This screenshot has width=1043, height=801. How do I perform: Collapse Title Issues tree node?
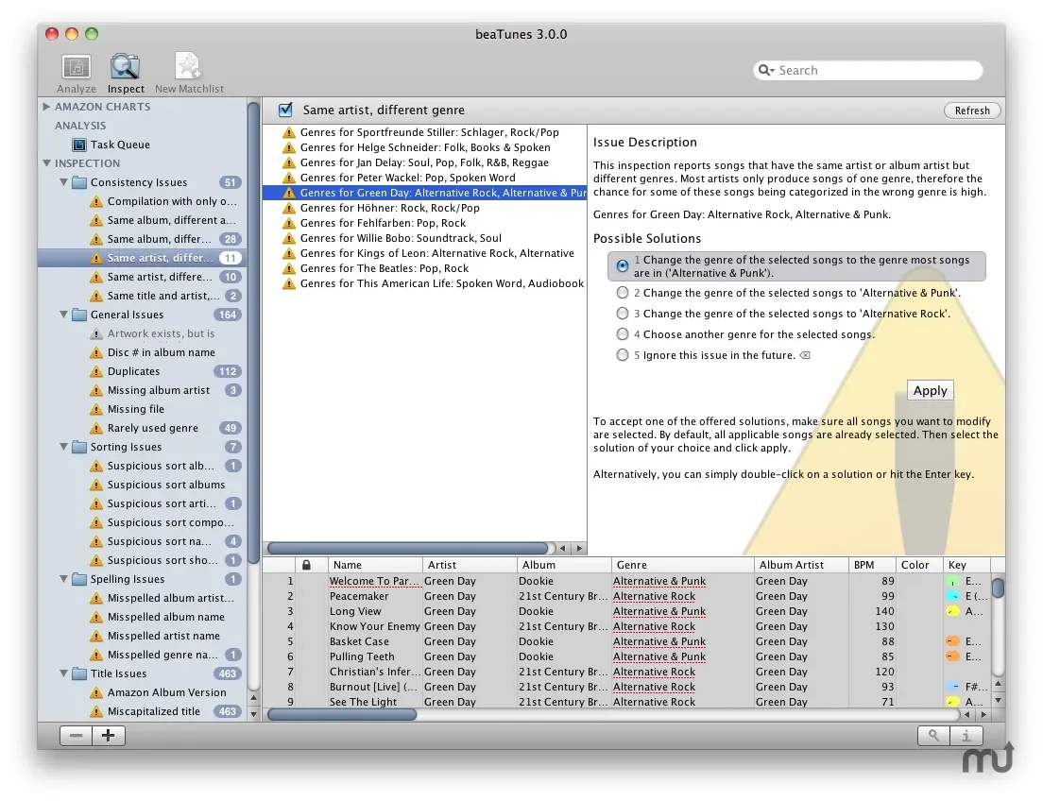[x=64, y=673]
